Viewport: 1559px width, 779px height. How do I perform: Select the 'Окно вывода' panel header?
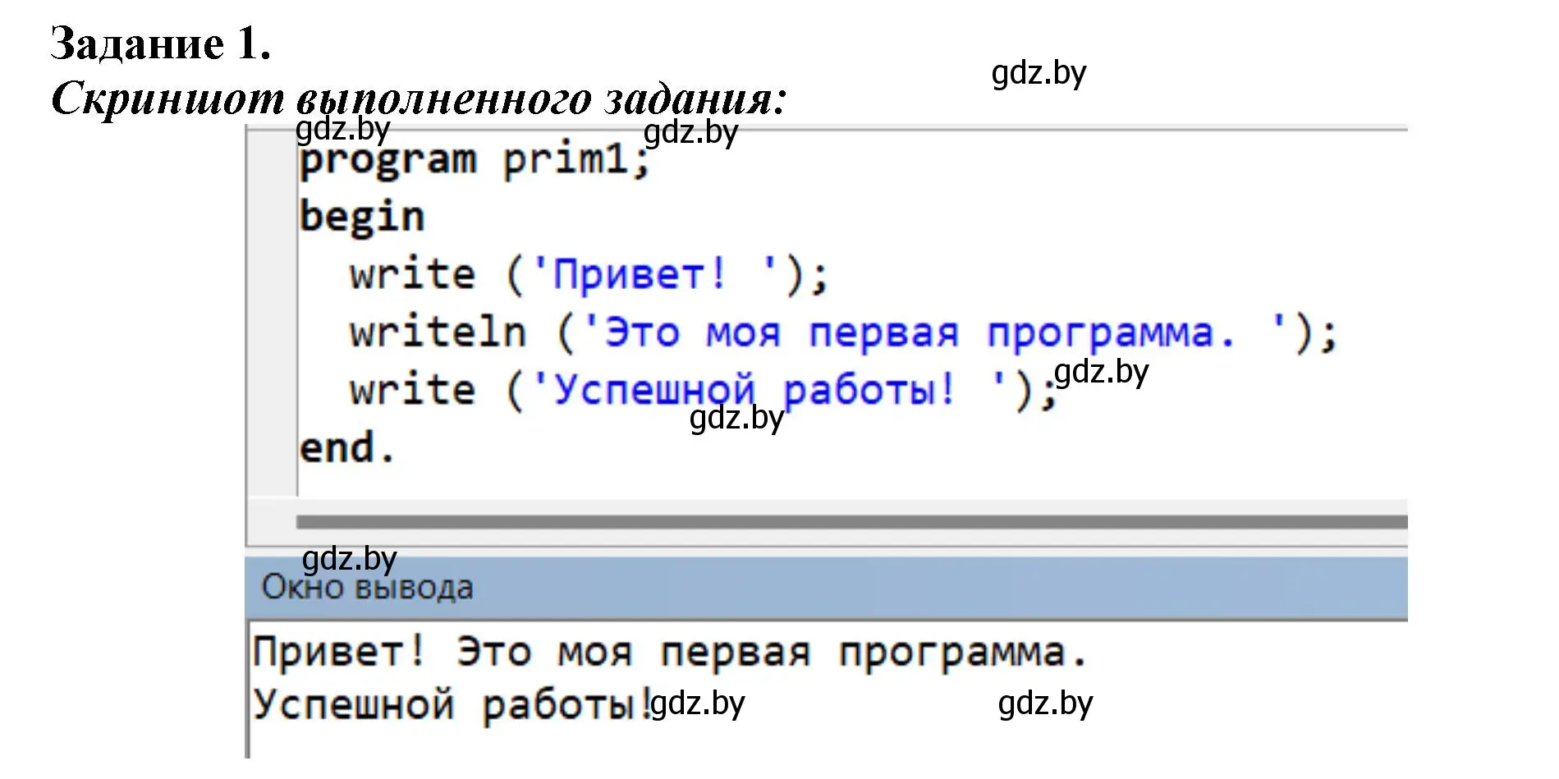coord(826,588)
